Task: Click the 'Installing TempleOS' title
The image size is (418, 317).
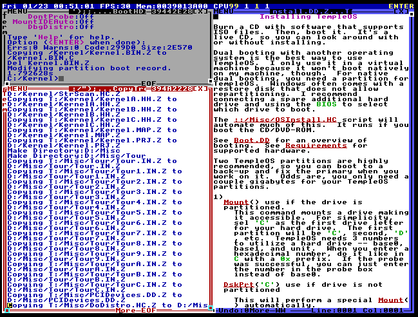Action: pyautogui.click(x=308, y=17)
